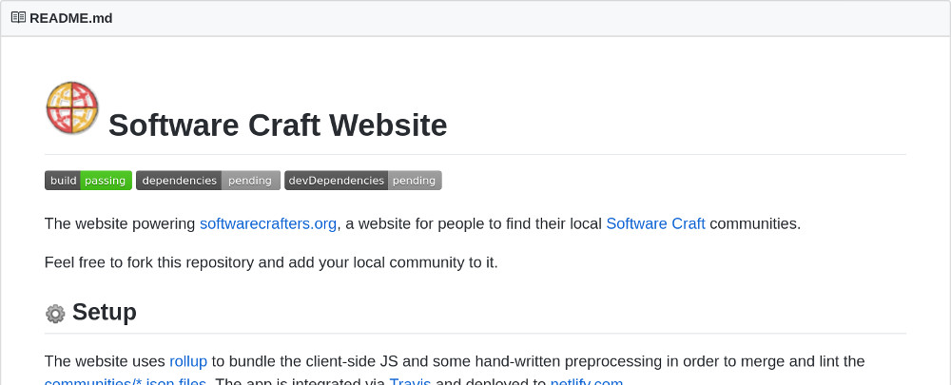Open the devDependencies pending badge
The width and height of the screenshot is (951, 385).
(362, 181)
